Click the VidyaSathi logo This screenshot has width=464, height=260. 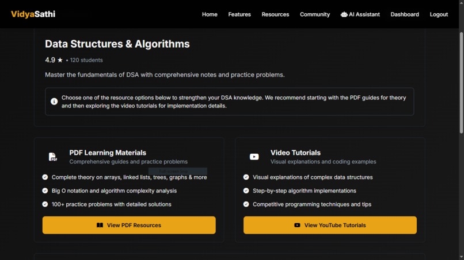click(33, 14)
